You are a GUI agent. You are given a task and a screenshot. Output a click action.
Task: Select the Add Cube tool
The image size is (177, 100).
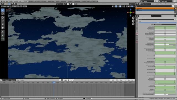point(2,39)
